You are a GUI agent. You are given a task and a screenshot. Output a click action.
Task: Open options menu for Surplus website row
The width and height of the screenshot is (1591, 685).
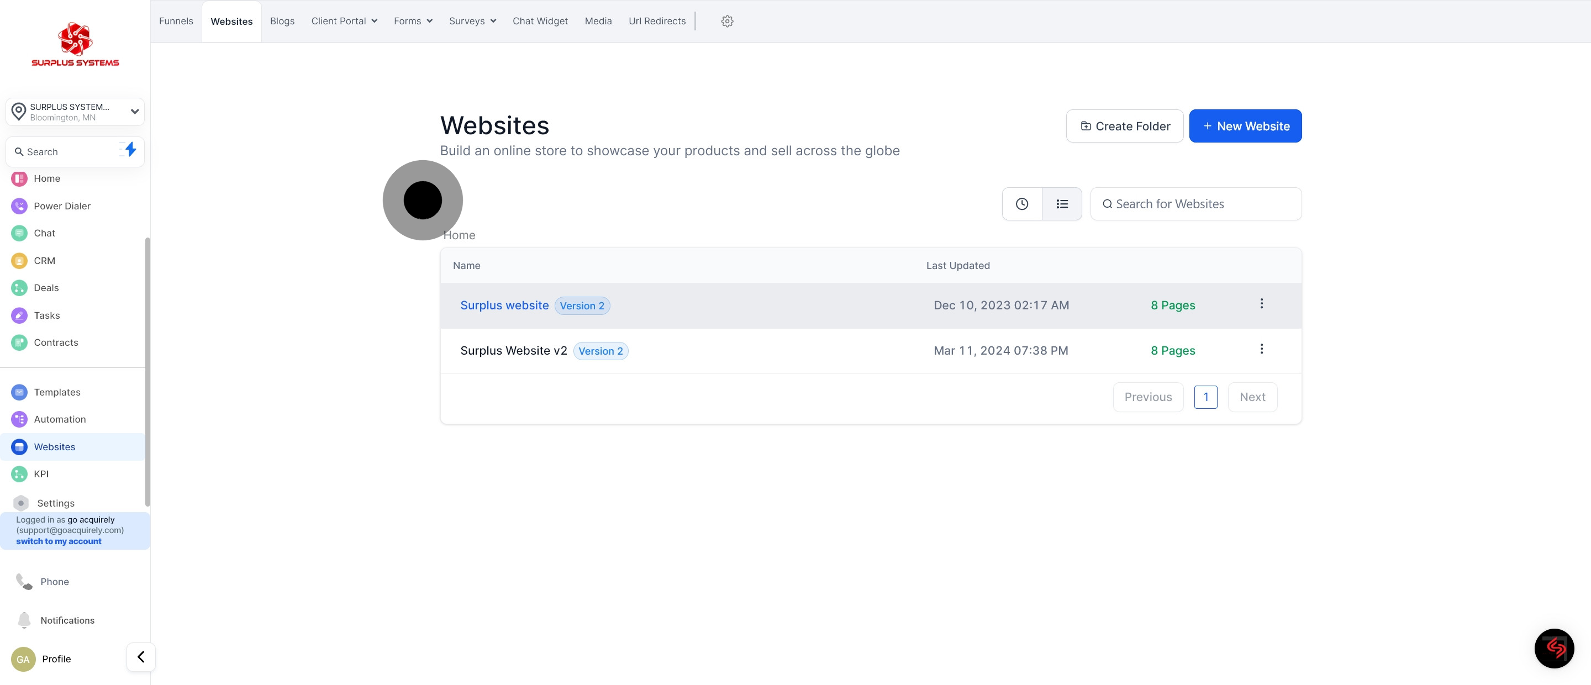point(1262,303)
